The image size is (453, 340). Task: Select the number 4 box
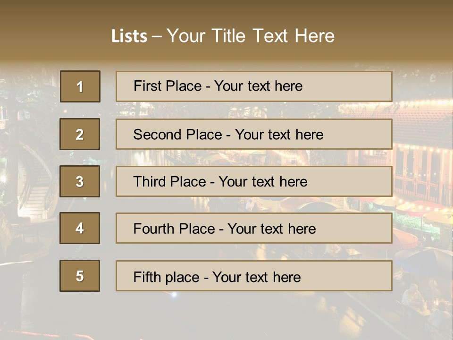coord(80,228)
